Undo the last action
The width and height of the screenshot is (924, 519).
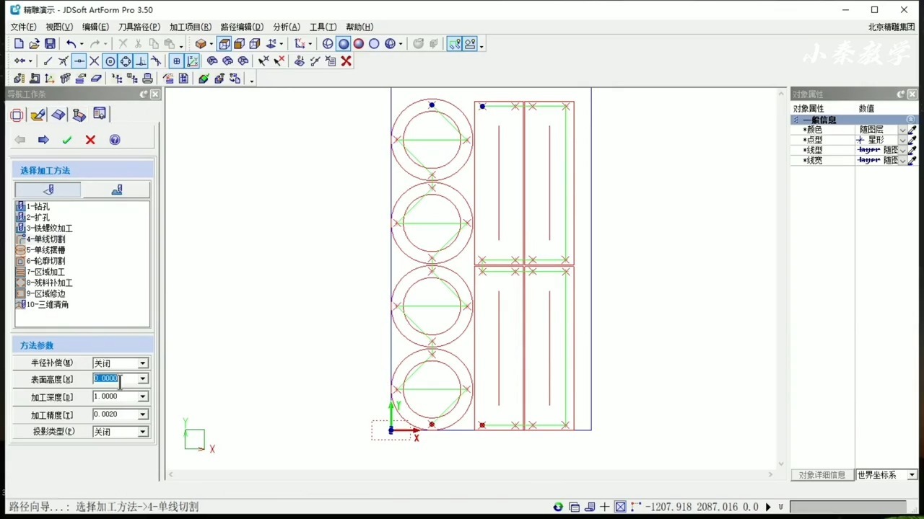(x=71, y=44)
